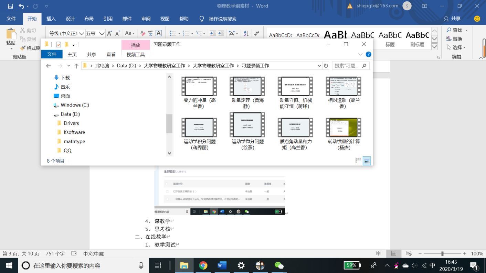Click the Clear Formatting eraser icon
Viewport: 486px width, 273px height.
point(142,33)
